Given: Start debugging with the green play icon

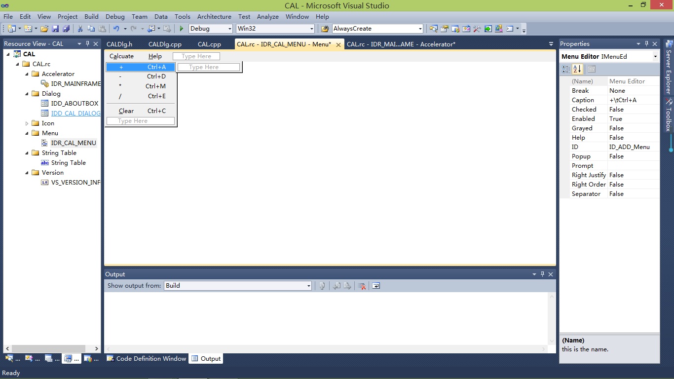Looking at the screenshot, I should [x=182, y=29].
